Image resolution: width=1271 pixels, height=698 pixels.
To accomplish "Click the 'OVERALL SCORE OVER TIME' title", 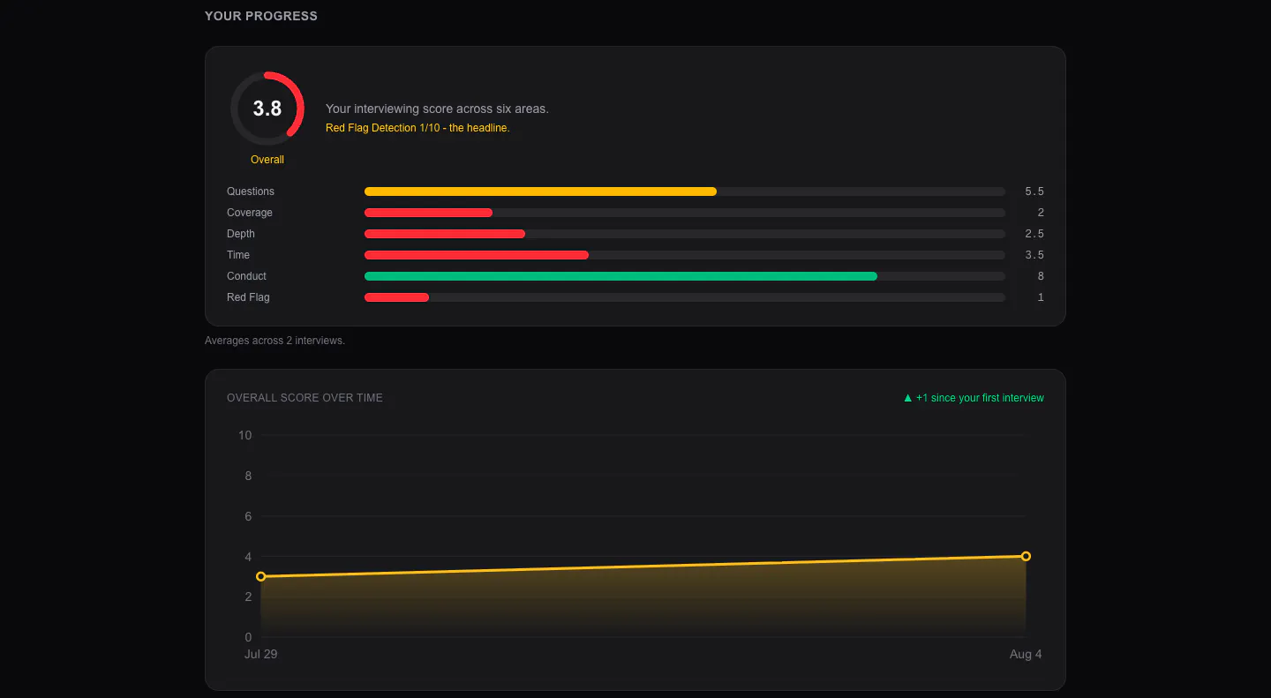I will point(305,398).
